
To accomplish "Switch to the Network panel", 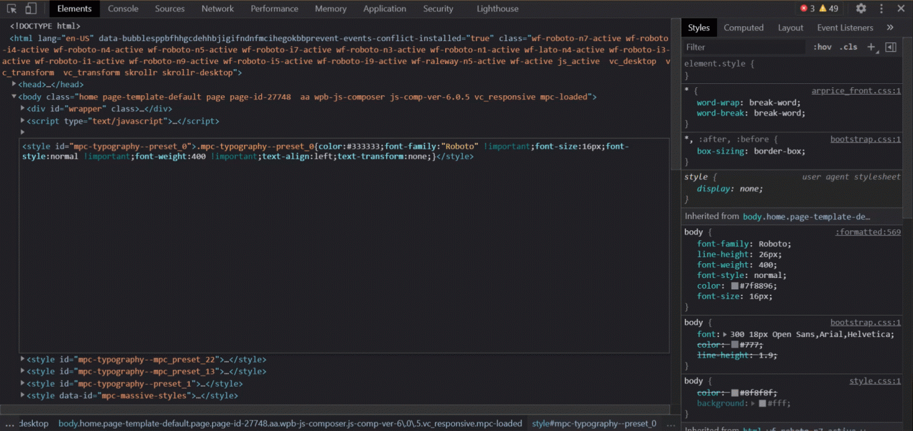I will (218, 9).
